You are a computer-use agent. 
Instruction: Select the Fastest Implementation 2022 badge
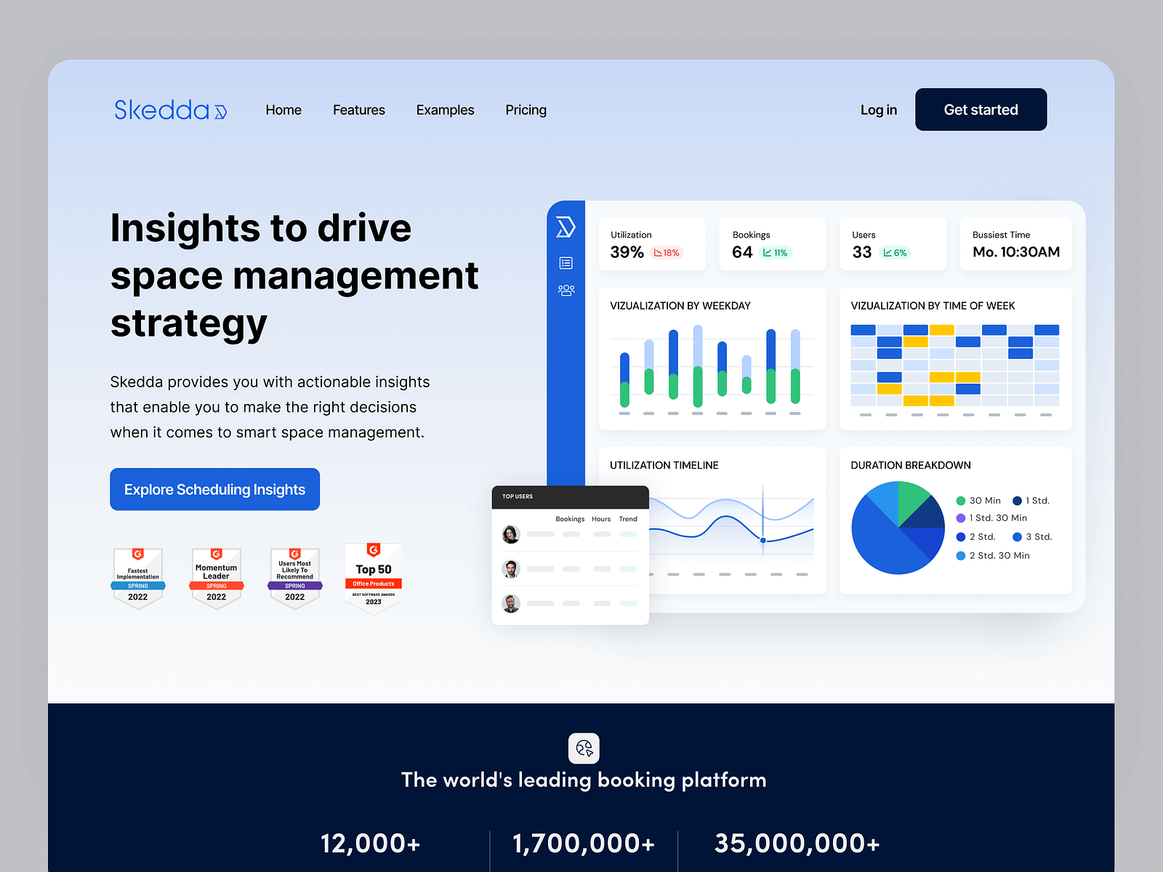coord(137,578)
